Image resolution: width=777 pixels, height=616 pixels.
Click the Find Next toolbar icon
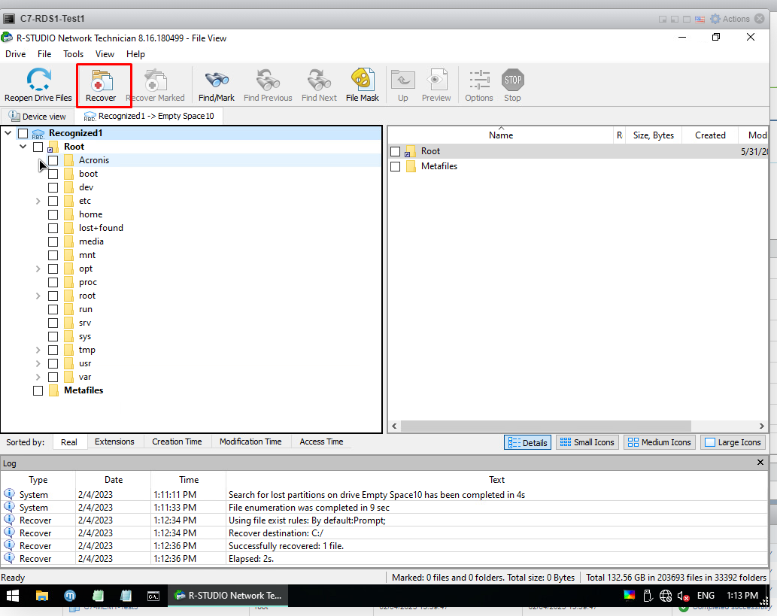click(x=319, y=80)
